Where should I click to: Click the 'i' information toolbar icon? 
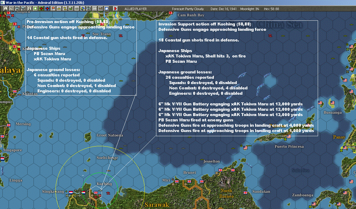pos(29,9)
